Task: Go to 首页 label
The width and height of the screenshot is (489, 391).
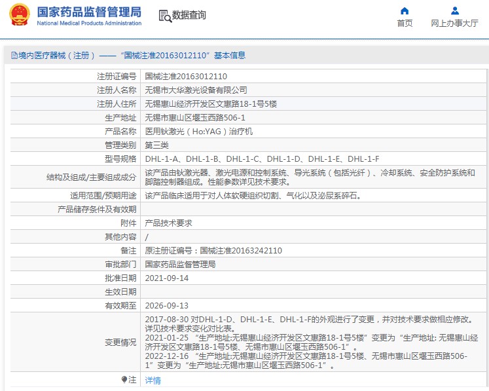Action: 405,23
